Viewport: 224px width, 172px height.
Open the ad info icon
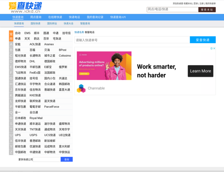[x=212, y=49]
